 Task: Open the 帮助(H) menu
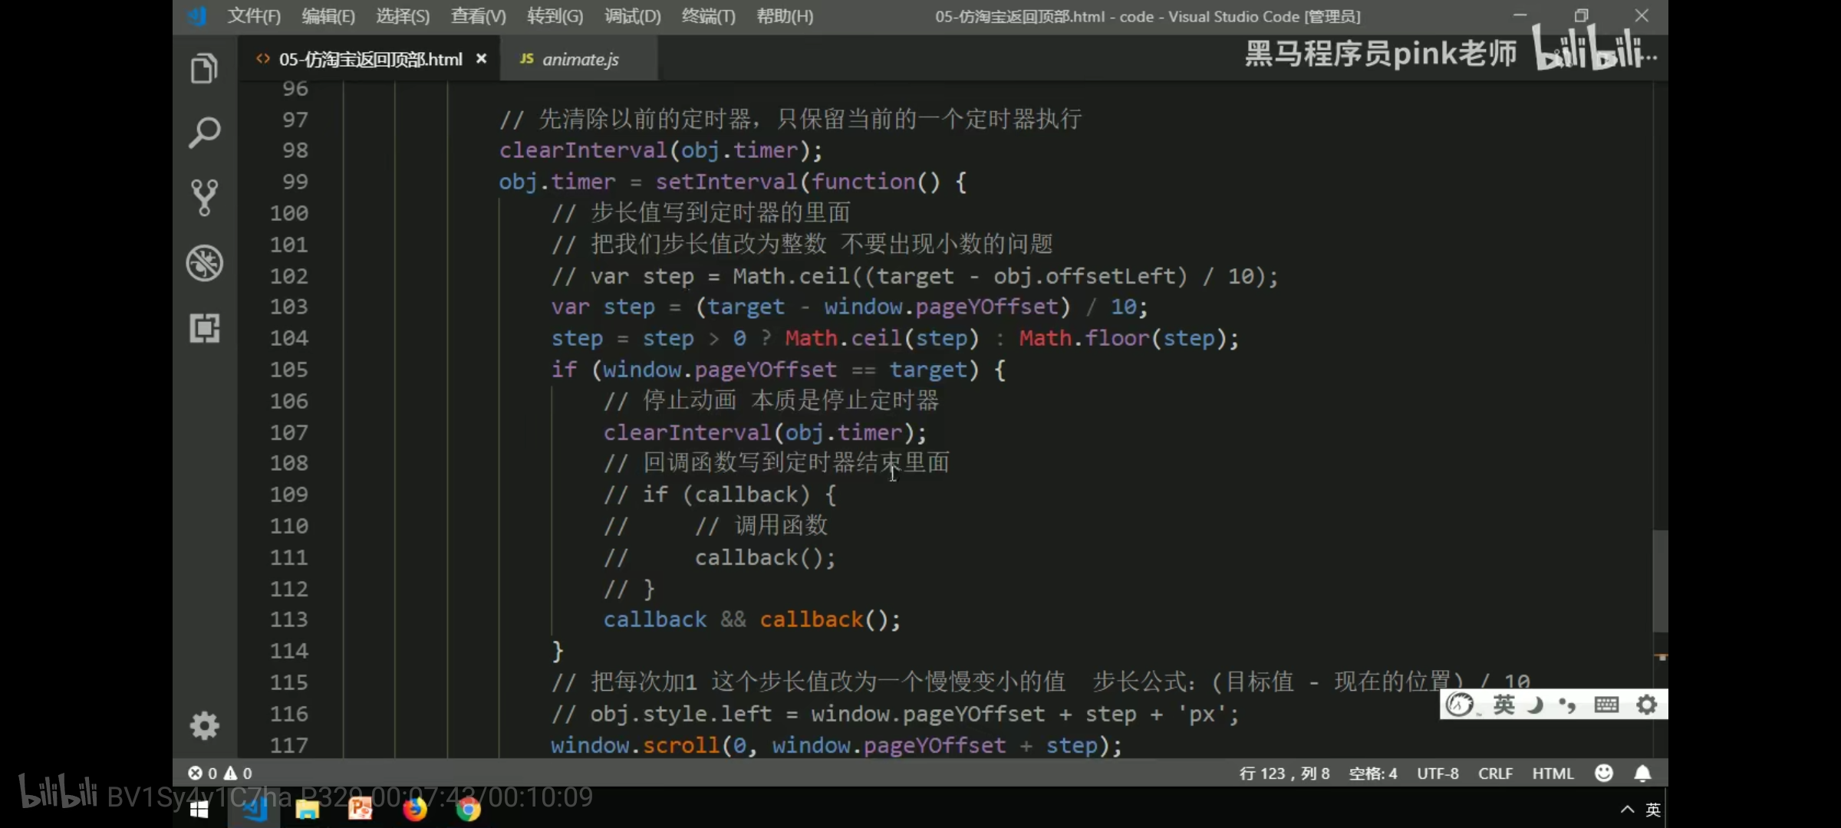tap(785, 16)
